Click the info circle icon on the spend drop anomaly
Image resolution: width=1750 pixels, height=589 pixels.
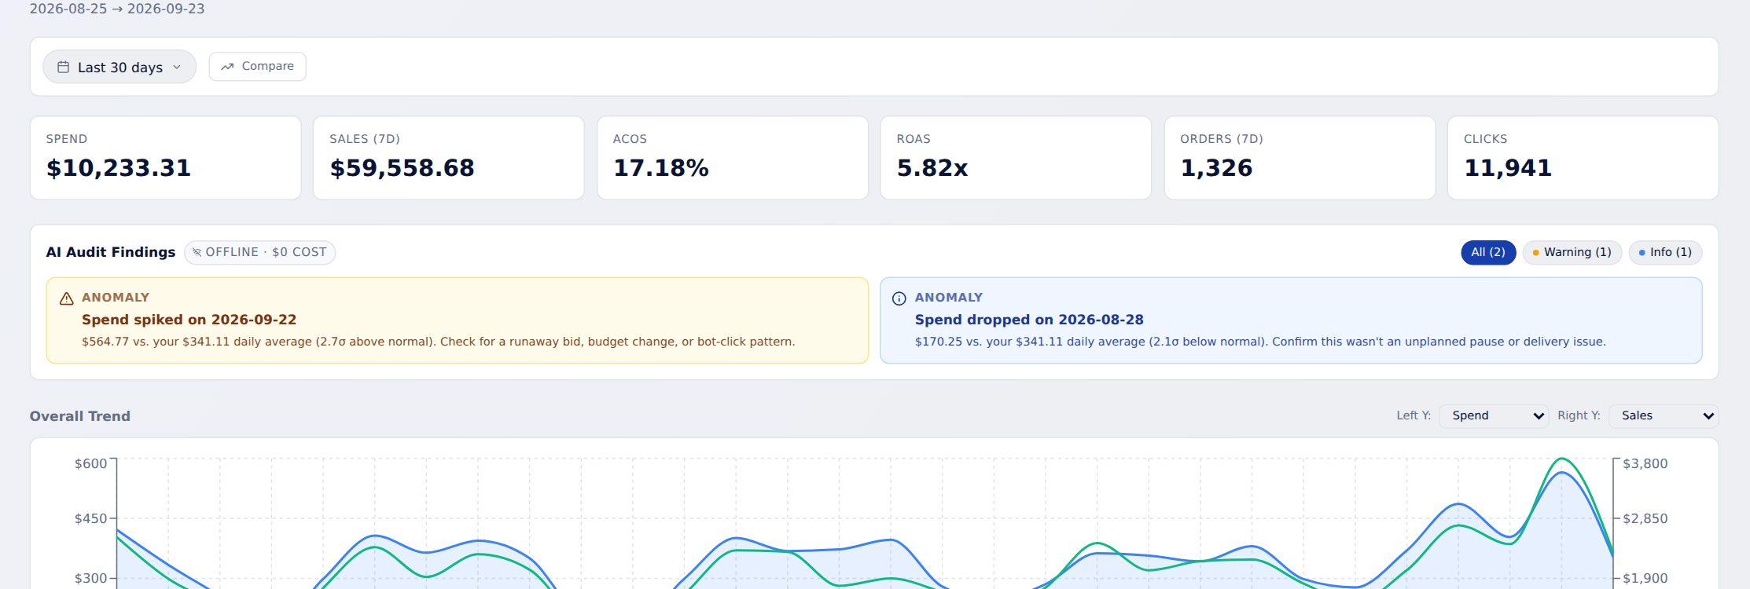point(899,298)
